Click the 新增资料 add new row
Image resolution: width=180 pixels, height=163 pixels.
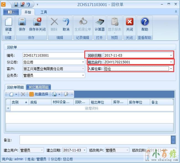coord(92,109)
